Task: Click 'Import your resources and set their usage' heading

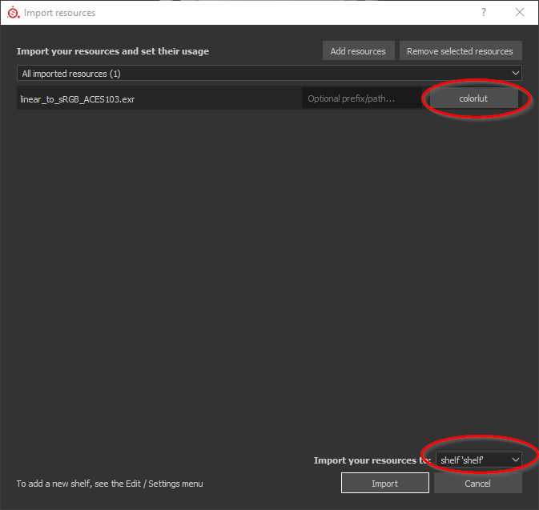Action: pyautogui.click(x=113, y=51)
